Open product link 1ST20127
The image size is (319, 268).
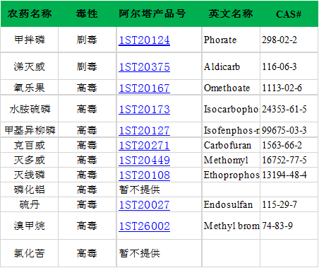click(144, 131)
